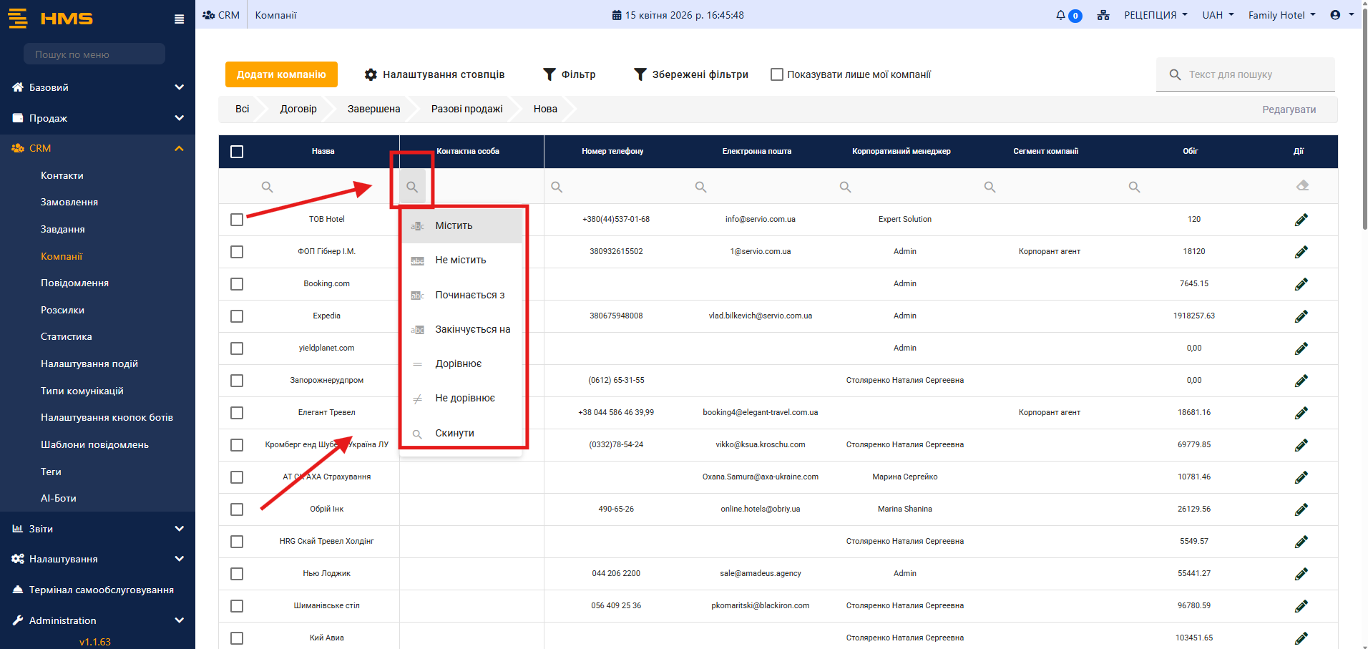The width and height of the screenshot is (1368, 649).
Task: Click the notifications bell icon
Action: (x=1060, y=15)
